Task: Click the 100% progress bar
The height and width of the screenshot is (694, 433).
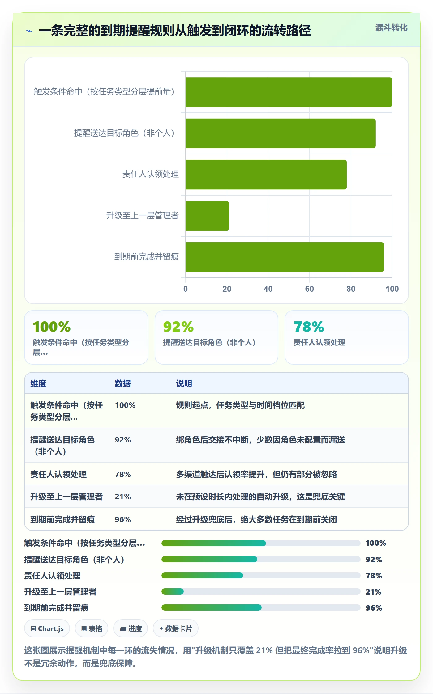Action: 261,543
